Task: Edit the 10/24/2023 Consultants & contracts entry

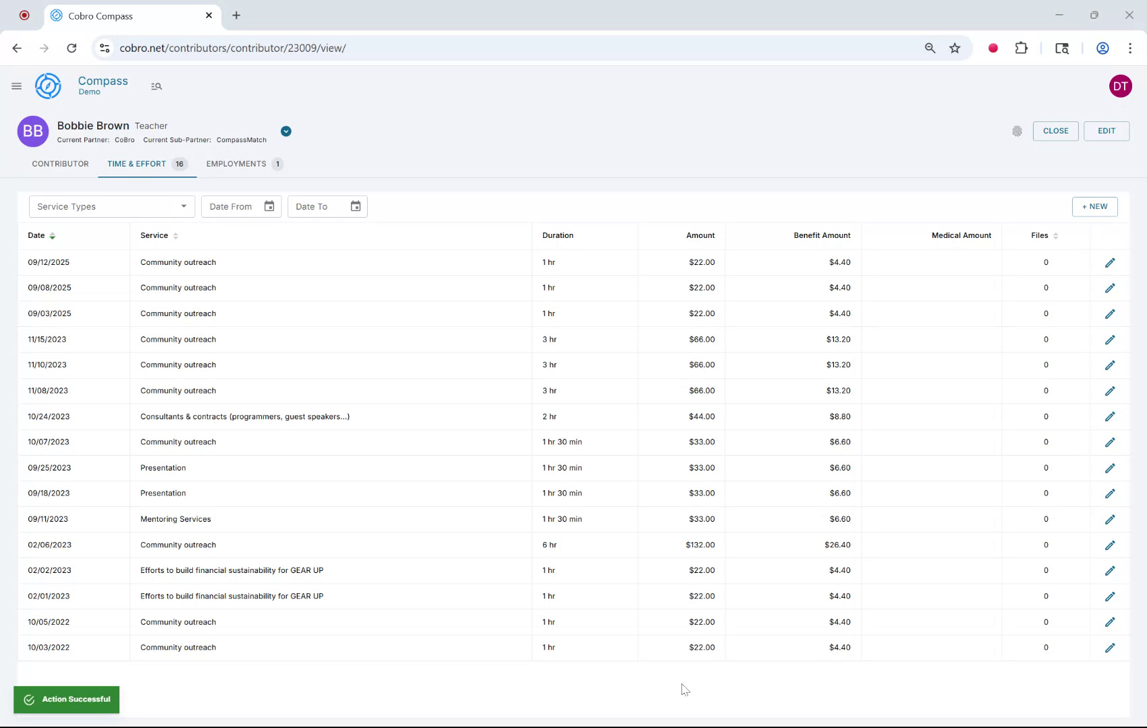Action: point(1110,417)
